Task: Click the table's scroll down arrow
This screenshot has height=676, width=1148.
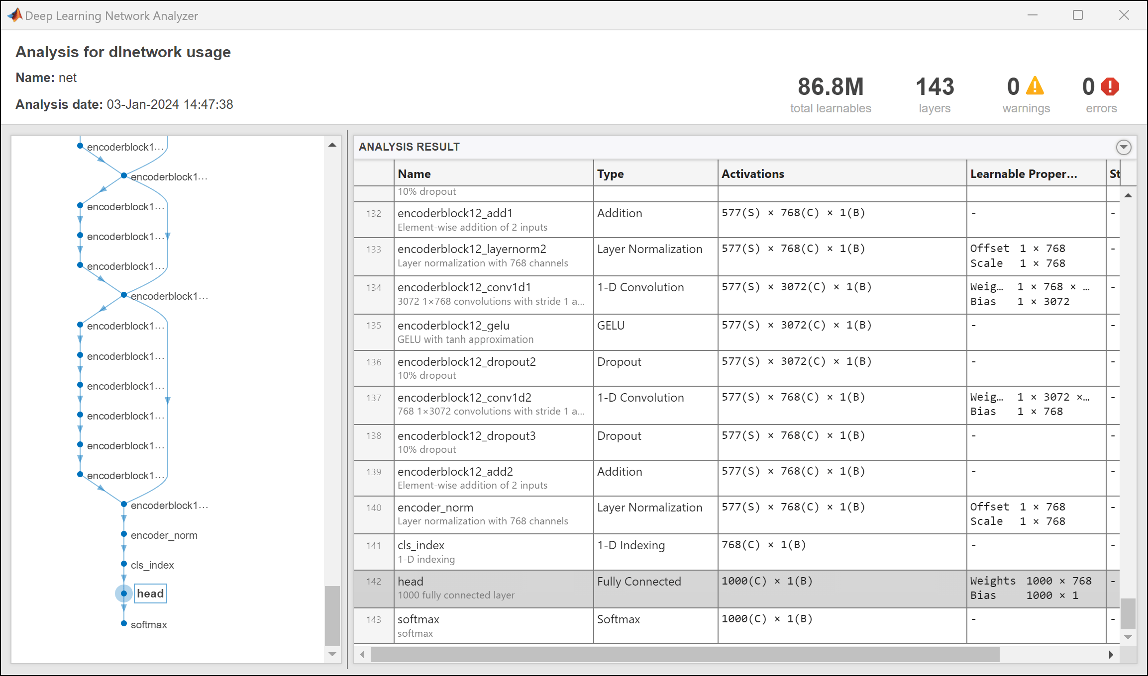Action: click(1128, 637)
